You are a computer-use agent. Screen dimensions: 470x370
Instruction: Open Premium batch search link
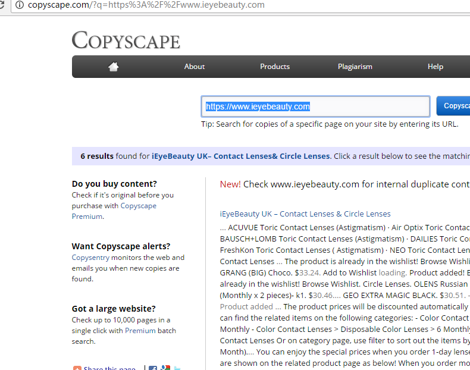click(x=140, y=331)
